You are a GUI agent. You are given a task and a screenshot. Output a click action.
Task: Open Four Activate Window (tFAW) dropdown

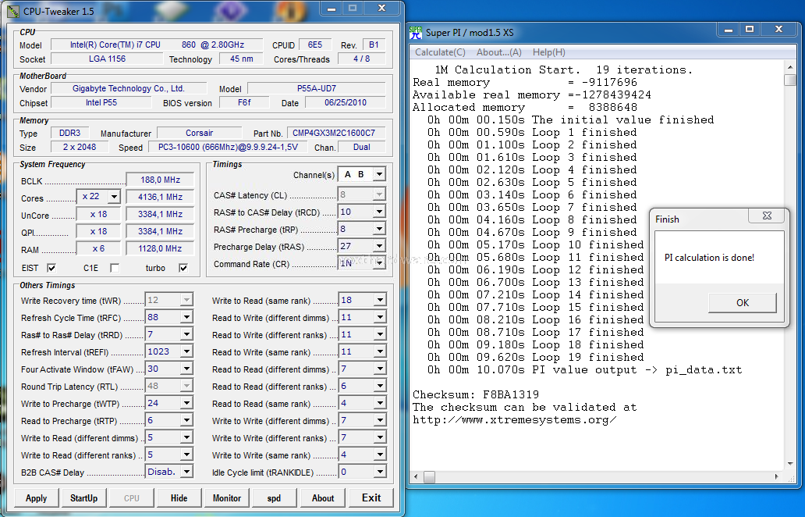pyautogui.click(x=186, y=369)
